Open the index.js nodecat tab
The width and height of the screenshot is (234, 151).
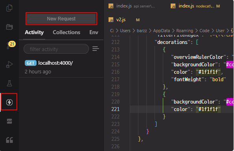pos(195,6)
